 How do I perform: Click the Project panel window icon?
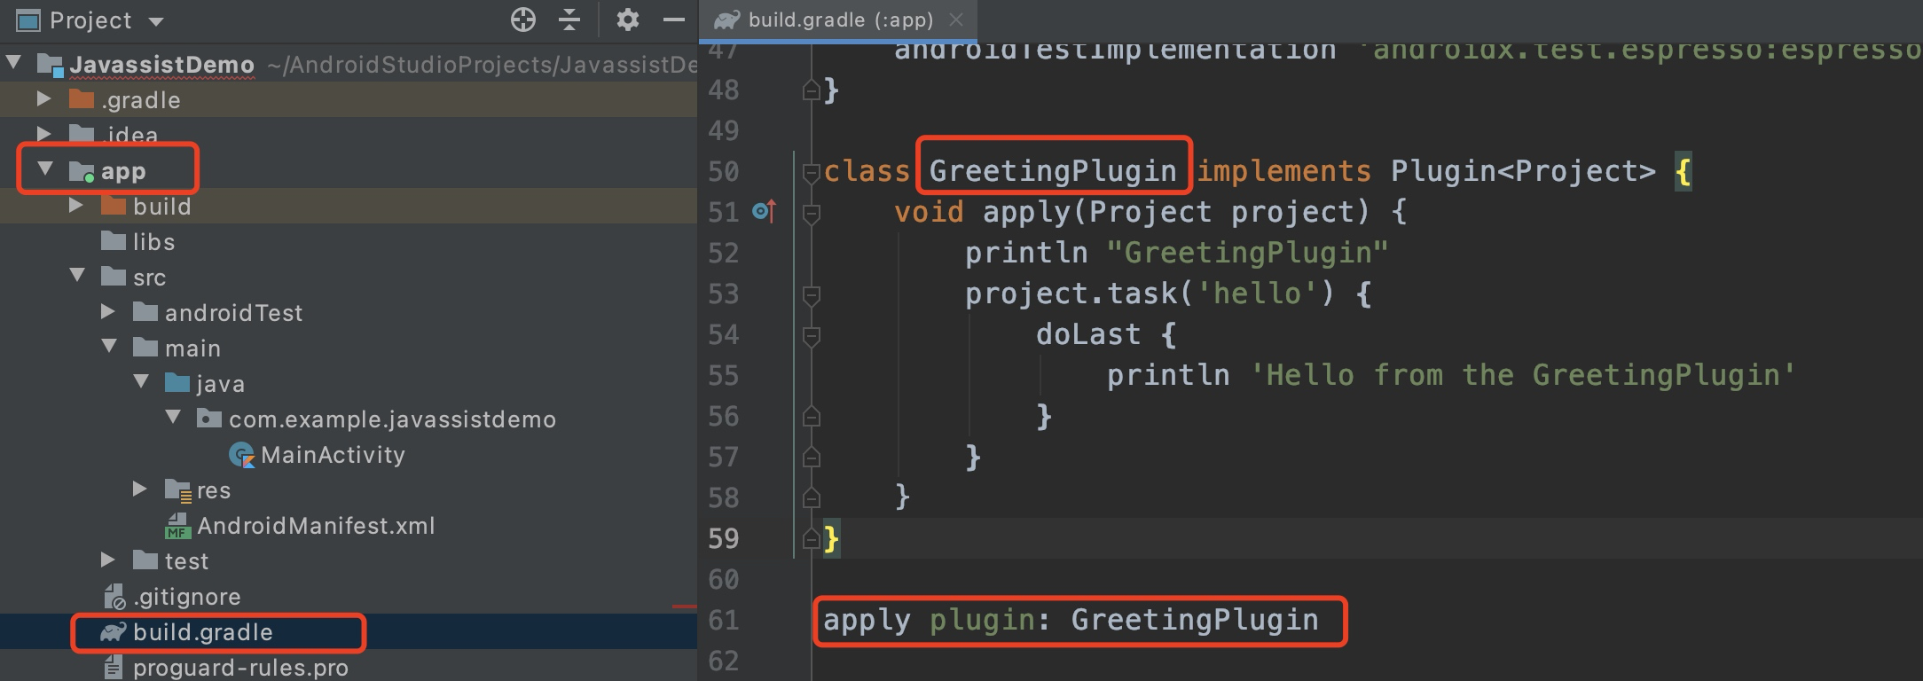(28, 20)
